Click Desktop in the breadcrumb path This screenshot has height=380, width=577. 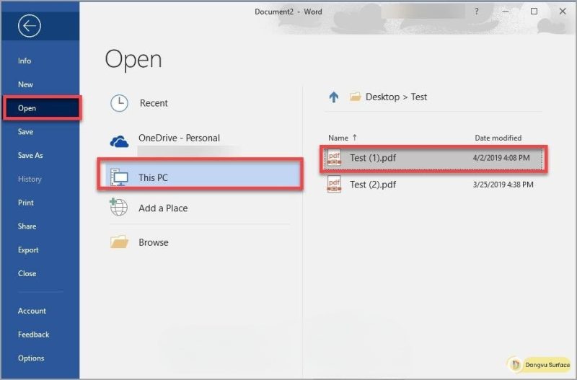click(382, 97)
